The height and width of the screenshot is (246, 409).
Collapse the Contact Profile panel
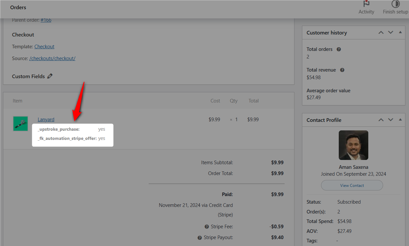click(x=400, y=120)
